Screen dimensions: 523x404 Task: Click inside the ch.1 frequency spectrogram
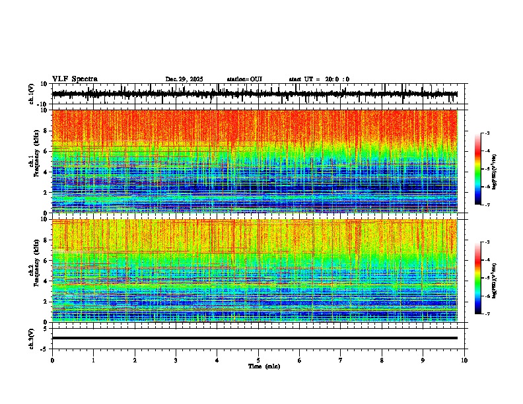point(254,161)
